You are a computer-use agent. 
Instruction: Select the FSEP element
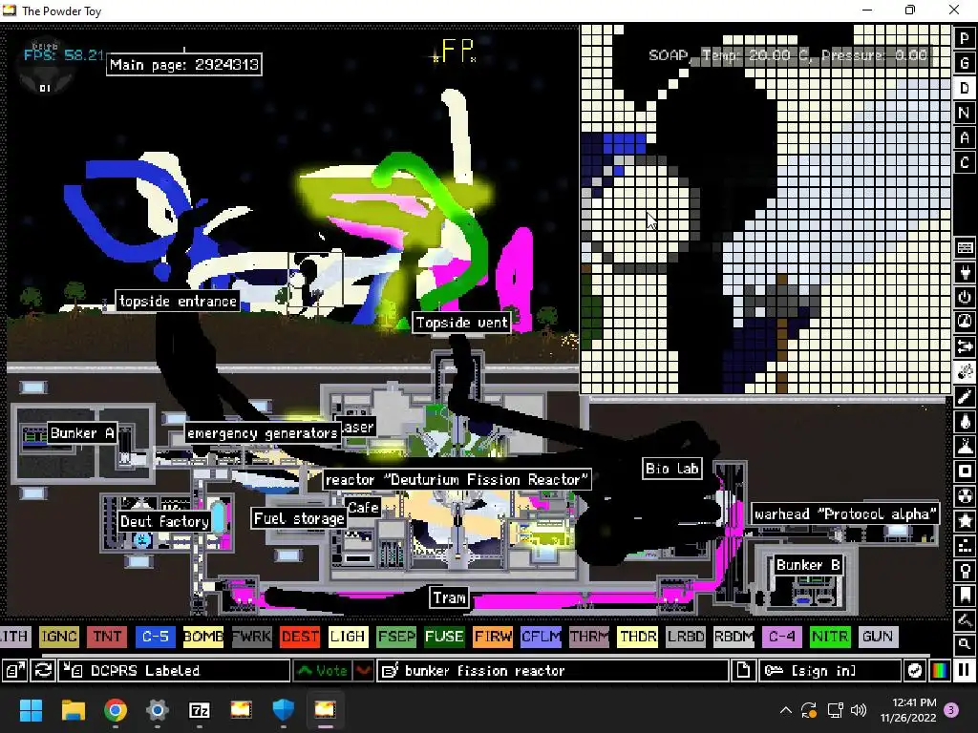click(x=396, y=637)
